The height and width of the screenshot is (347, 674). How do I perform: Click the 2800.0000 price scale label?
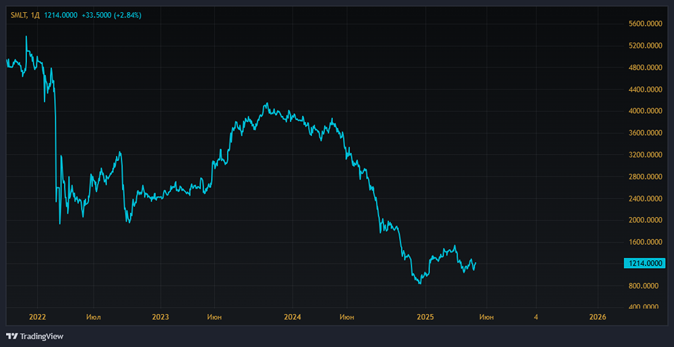click(646, 177)
